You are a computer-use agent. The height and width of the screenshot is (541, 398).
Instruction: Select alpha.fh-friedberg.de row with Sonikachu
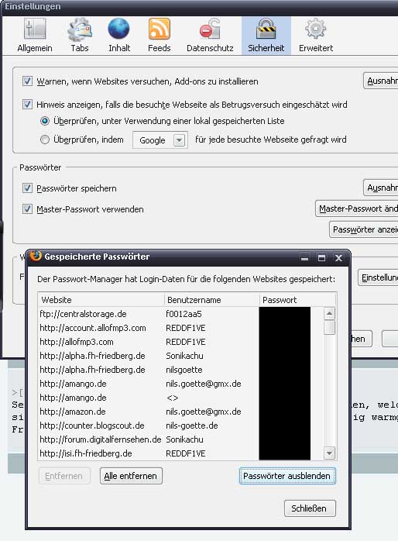click(x=180, y=356)
